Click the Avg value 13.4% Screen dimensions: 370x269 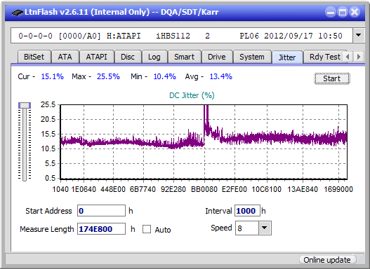[221, 76]
